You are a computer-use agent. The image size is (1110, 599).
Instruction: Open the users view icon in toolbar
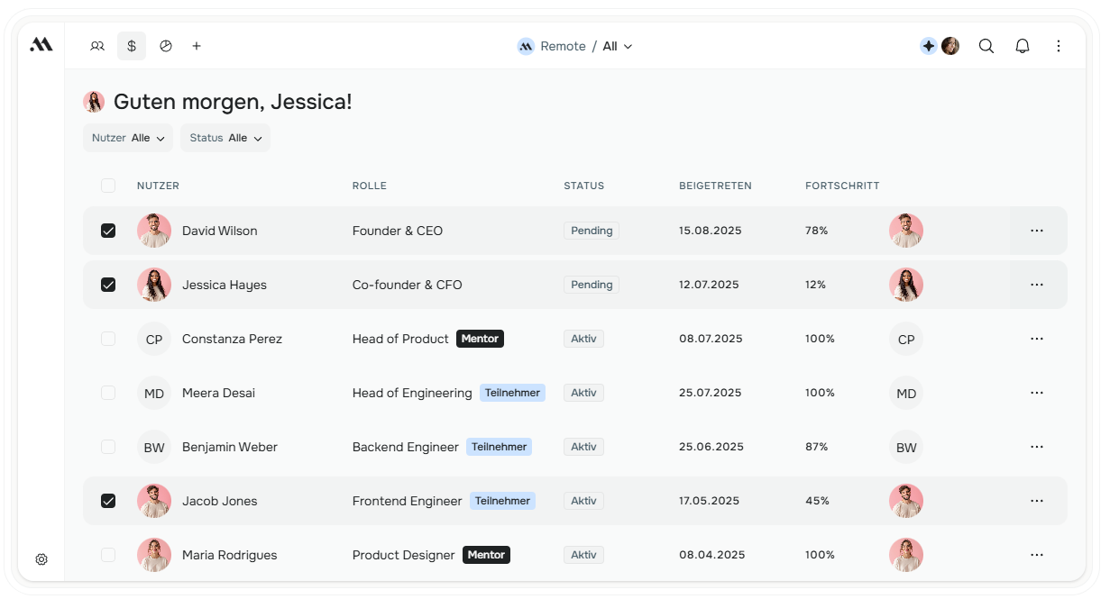pos(97,46)
